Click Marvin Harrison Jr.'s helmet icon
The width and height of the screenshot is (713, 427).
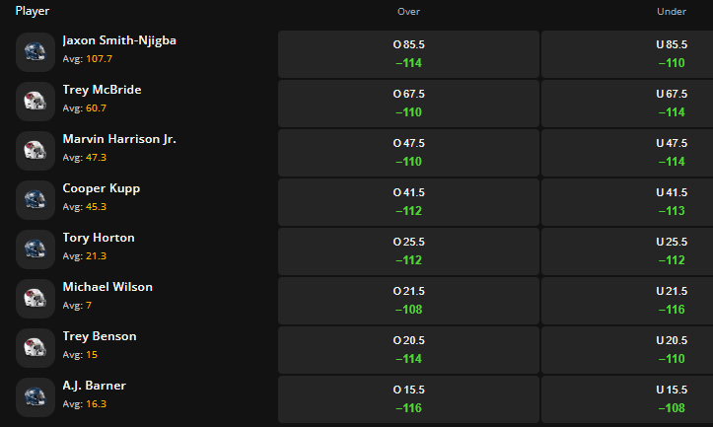point(36,151)
